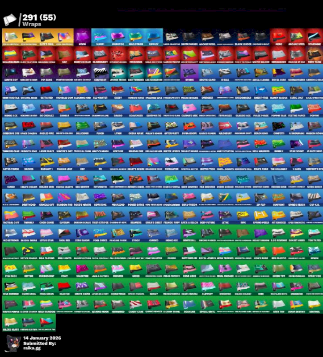Choose the Candy Cane wrap

pos(136,305)
